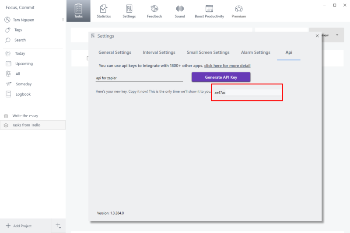Click the Tam Nguyen user name
The image size is (350, 233).
(x=24, y=20)
